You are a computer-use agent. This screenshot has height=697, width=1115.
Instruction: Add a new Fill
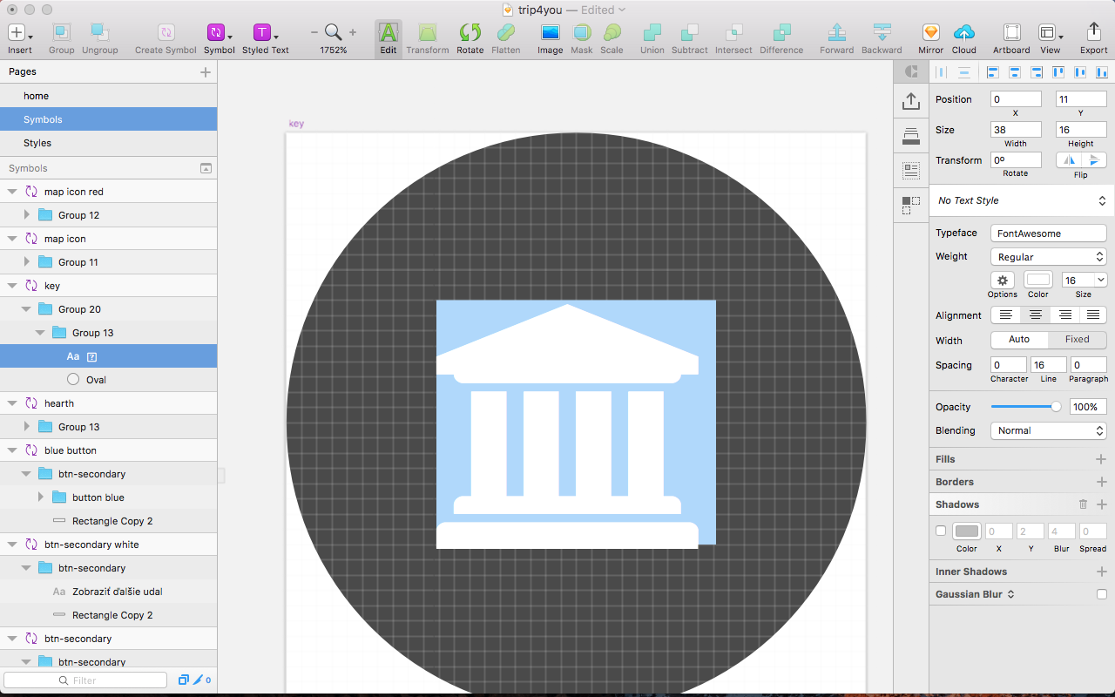tap(1102, 458)
